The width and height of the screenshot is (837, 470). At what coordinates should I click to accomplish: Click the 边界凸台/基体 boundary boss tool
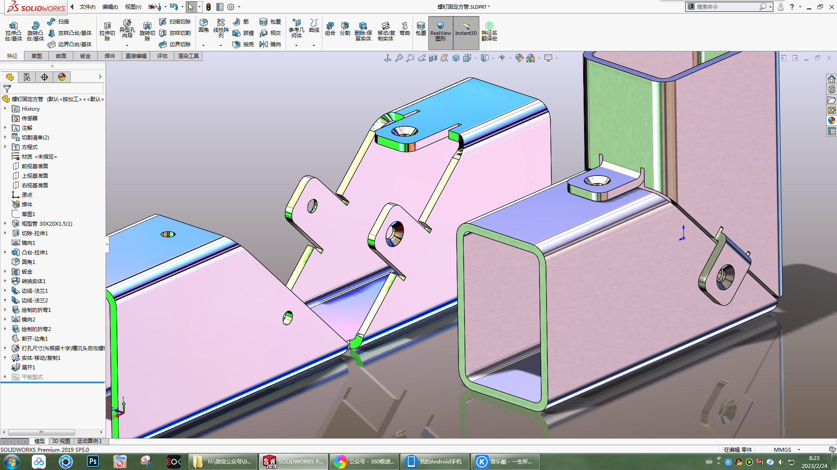pyautogui.click(x=70, y=44)
